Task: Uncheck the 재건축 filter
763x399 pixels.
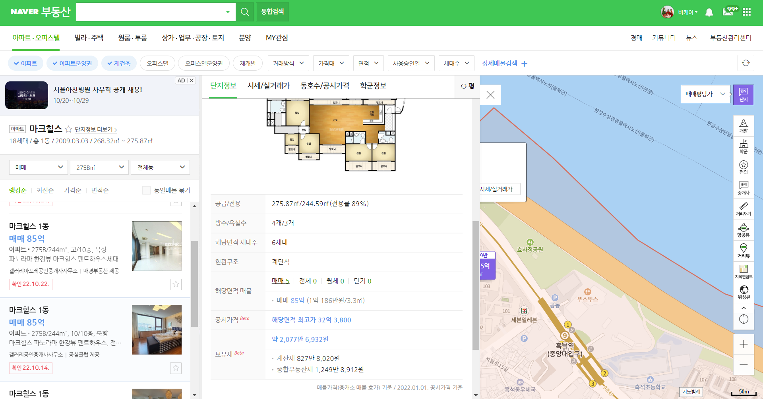Action: tap(118, 63)
